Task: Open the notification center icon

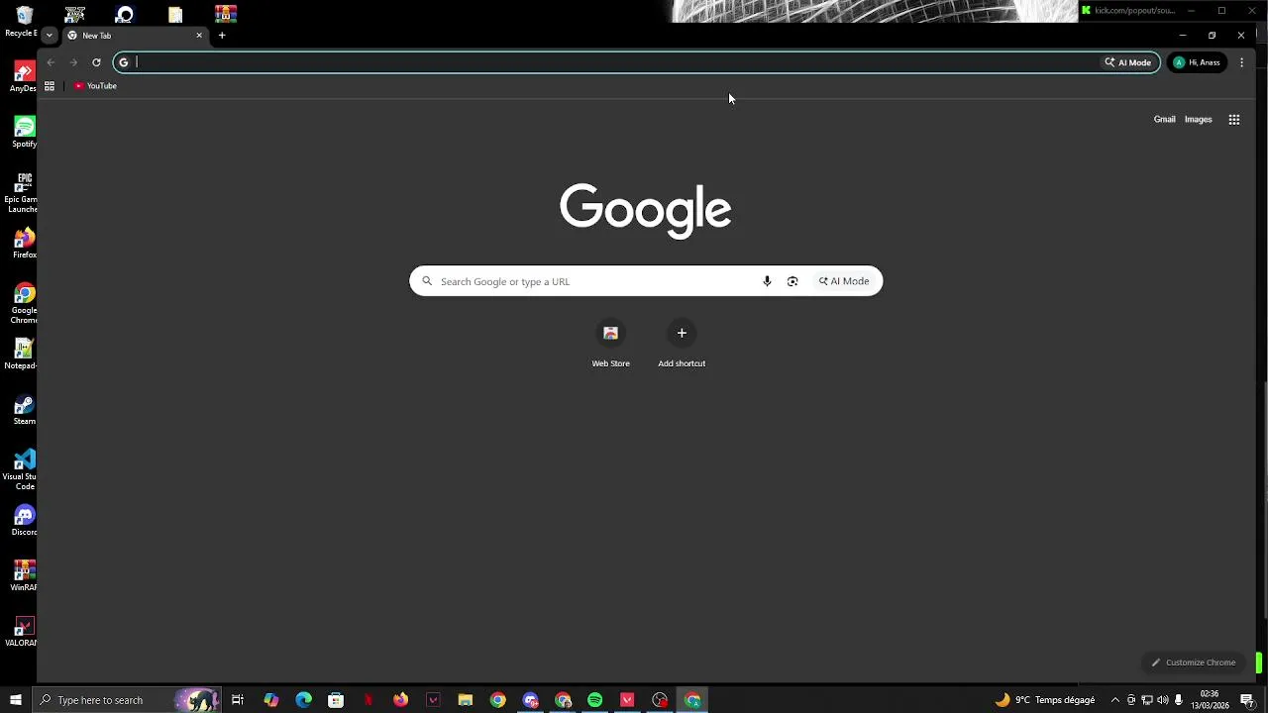Action: point(1247,700)
